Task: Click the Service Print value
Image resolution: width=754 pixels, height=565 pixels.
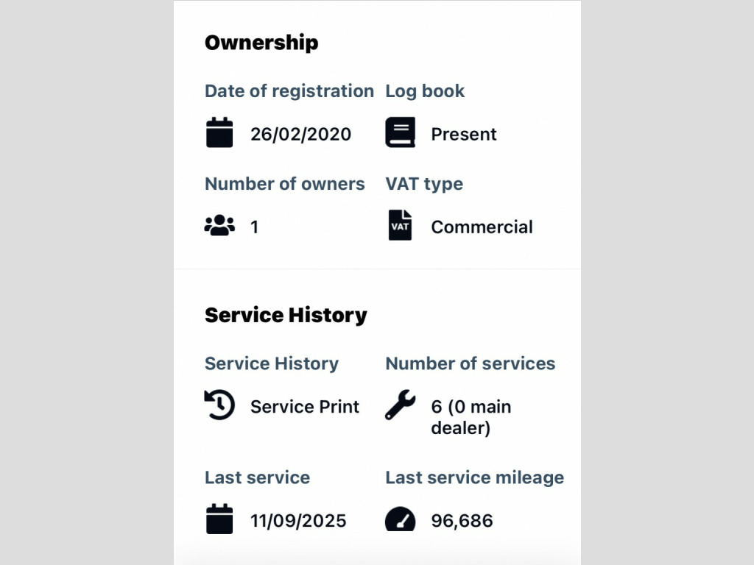Action: point(305,407)
